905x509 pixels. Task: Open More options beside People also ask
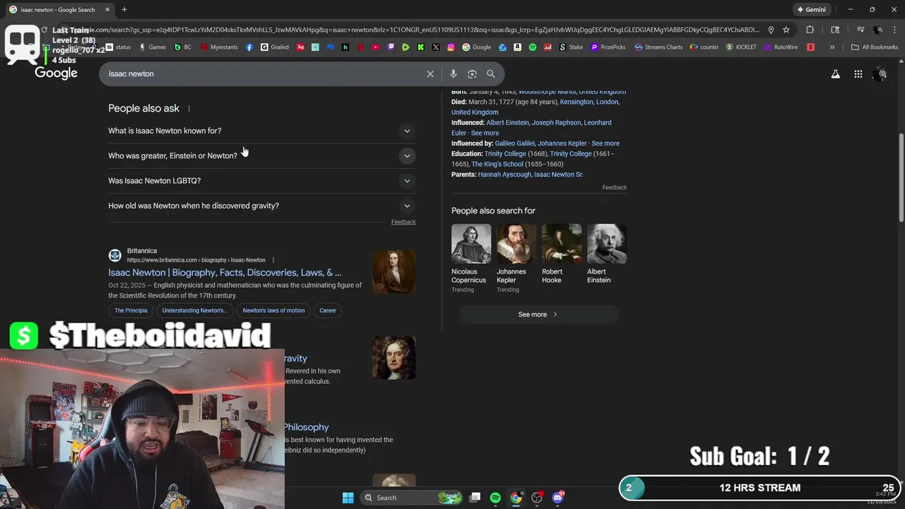[189, 109]
